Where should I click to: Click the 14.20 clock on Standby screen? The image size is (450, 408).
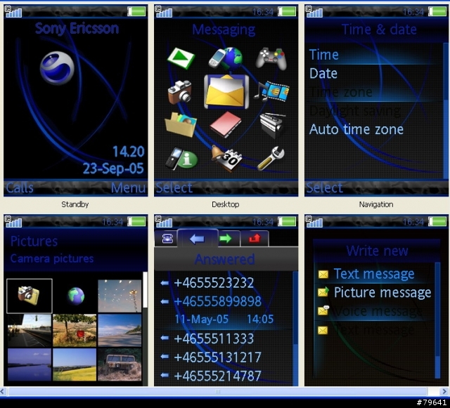click(x=128, y=152)
